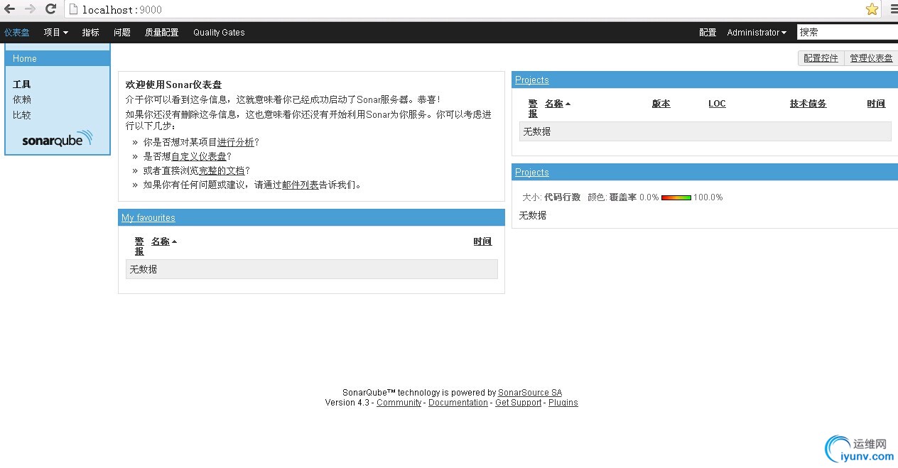Viewport: 898px width, 468px height.
Task: Open the Plugins footer link
Action: 563,403
